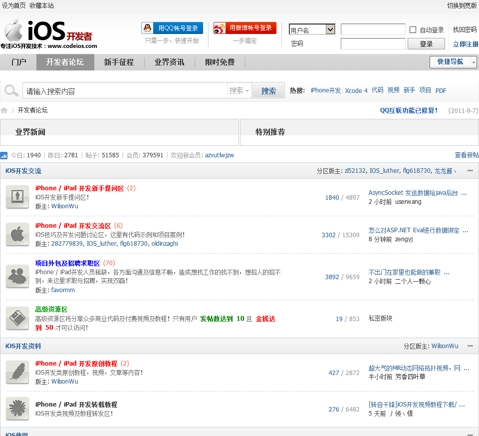The width and height of the screenshot is (479, 436).
Task: Click the blue statistics chart icon
Action: [x=3, y=155]
